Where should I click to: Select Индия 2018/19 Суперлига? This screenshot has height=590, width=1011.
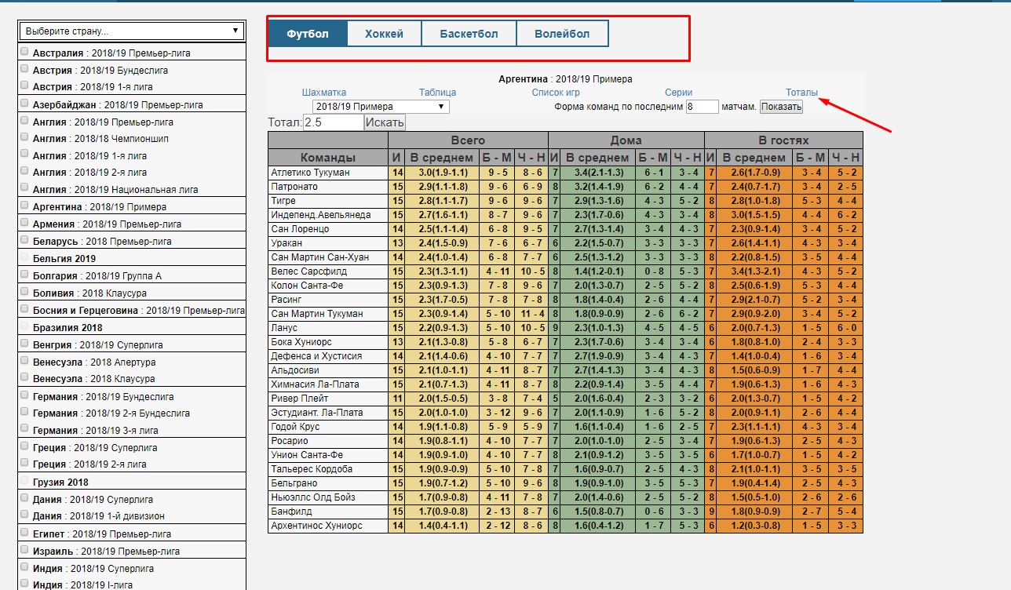93,568
